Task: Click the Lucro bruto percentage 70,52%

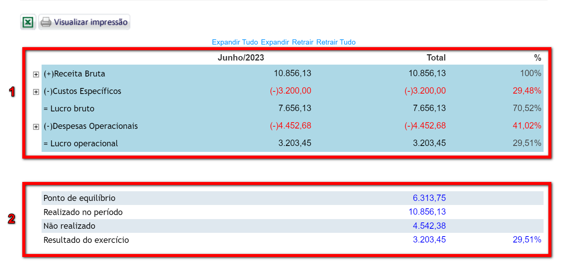Action: tap(527, 108)
